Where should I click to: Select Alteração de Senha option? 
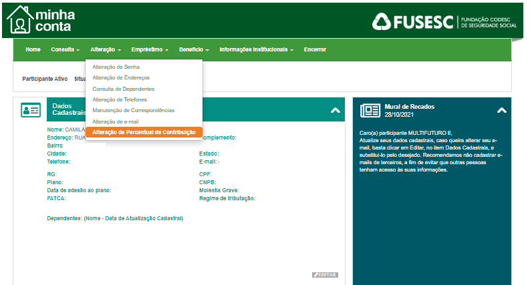pyautogui.click(x=116, y=67)
